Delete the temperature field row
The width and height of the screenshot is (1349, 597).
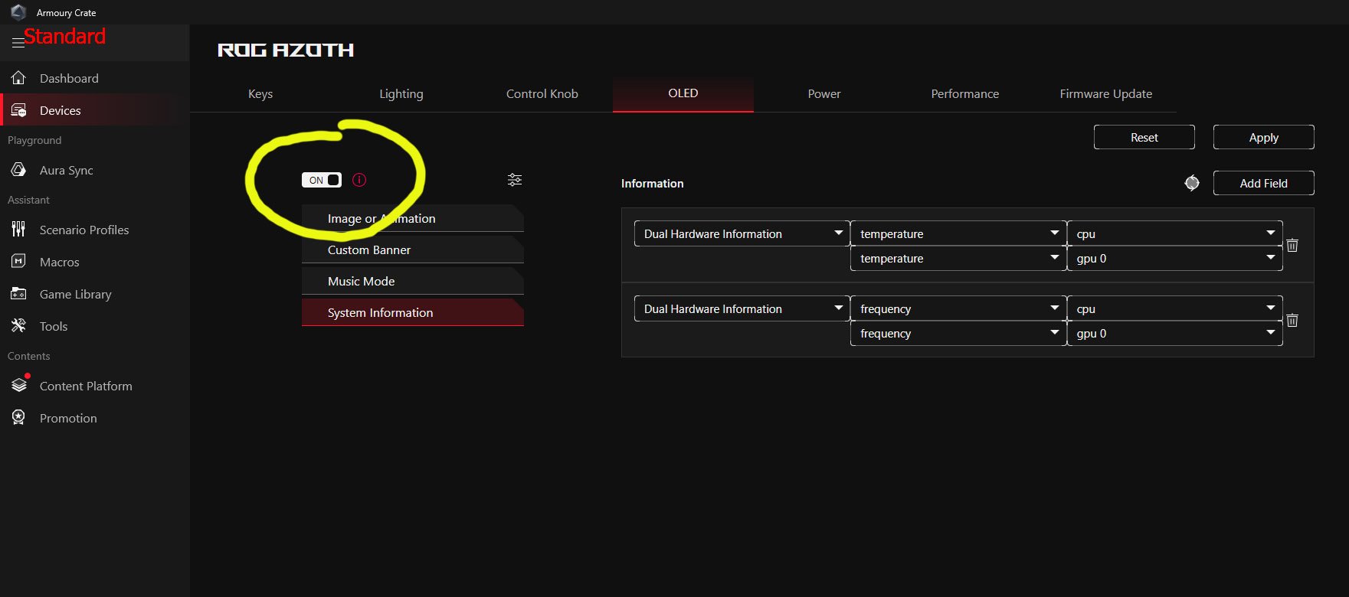tap(1292, 246)
